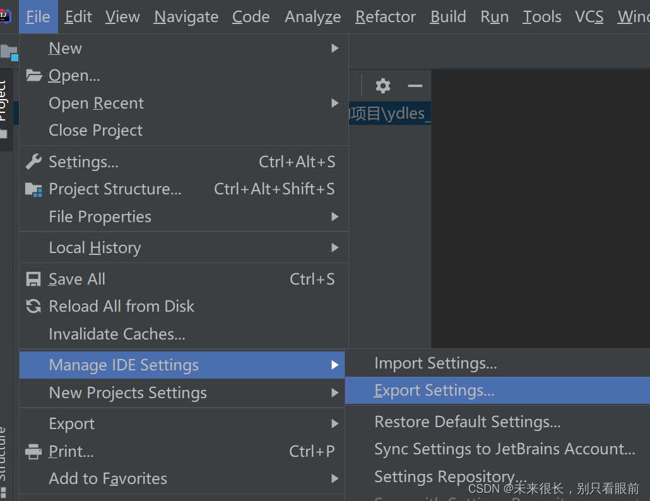650x501 pixels.
Task: Choose Open... from File menu
Action: point(184,76)
